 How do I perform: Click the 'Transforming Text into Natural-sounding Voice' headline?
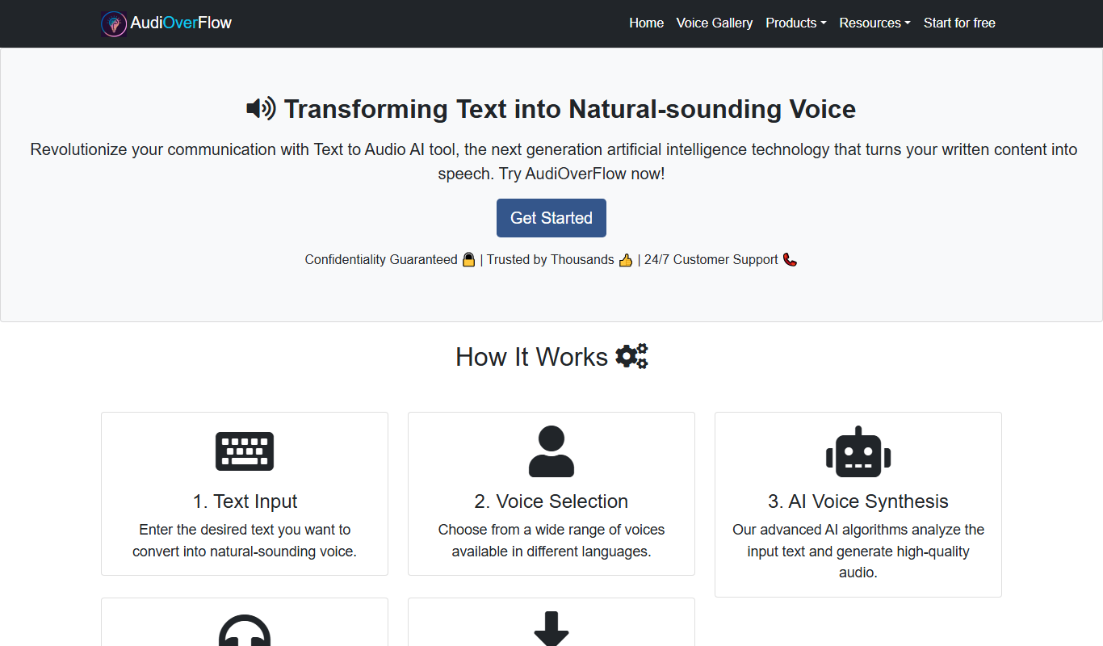point(569,109)
